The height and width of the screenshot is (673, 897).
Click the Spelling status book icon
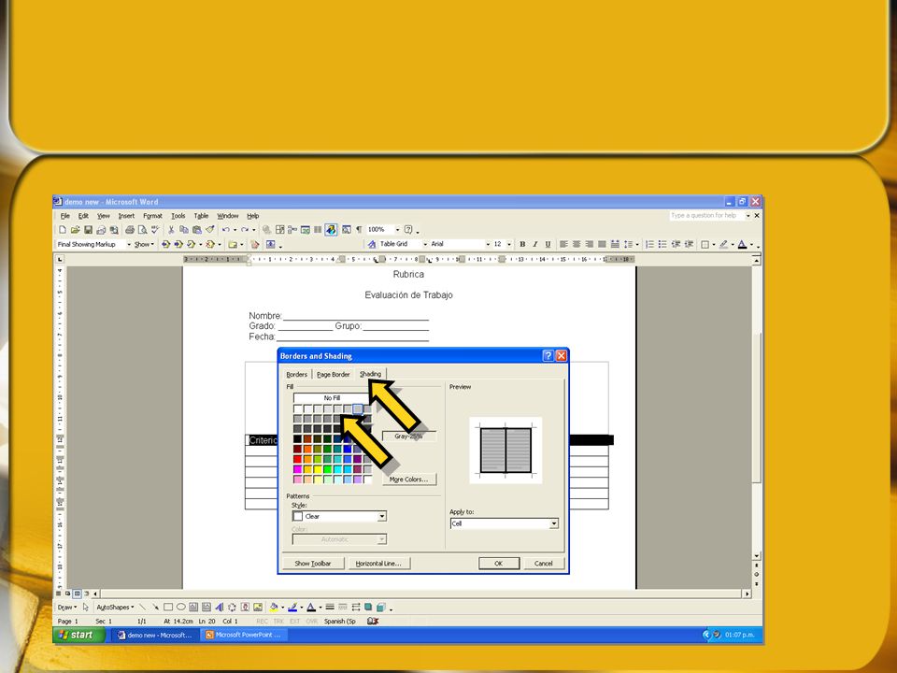point(373,621)
